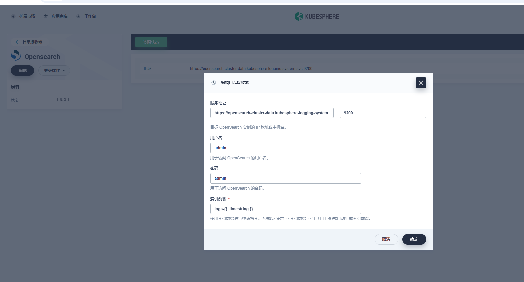Click the Opensearch title text
Image resolution: width=524 pixels, height=282 pixels.
tap(42, 57)
